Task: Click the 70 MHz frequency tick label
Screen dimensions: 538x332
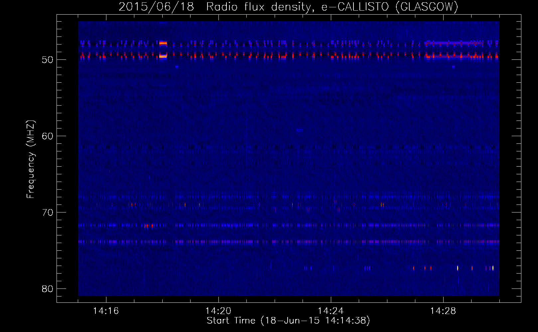Action: click(48, 213)
